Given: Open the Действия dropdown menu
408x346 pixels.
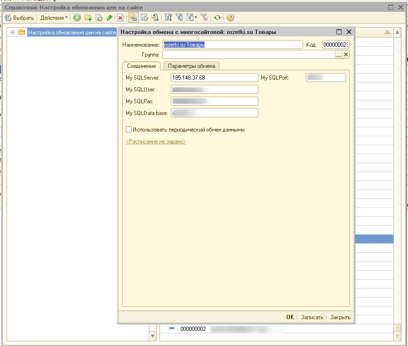Looking at the screenshot, I should click(54, 18).
